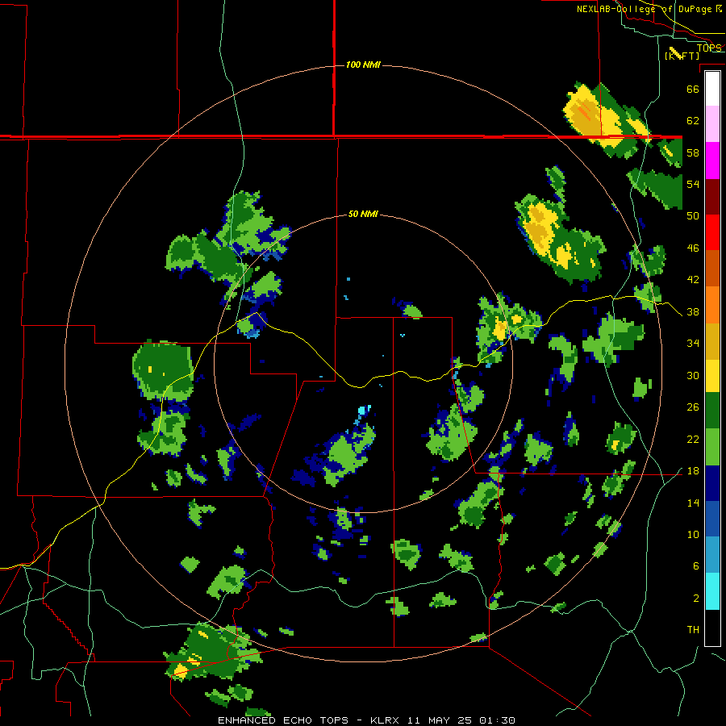Pick the 34 legend number
This screenshot has height=726, width=726.
pos(693,344)
